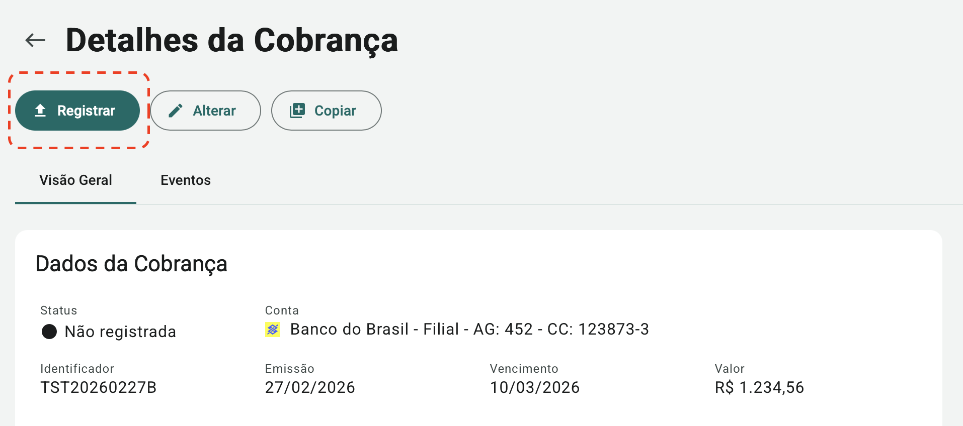This screenshot has height=426, width=963.
Task: Select the Visão Geral tab
Action: (x=75, y=180)
